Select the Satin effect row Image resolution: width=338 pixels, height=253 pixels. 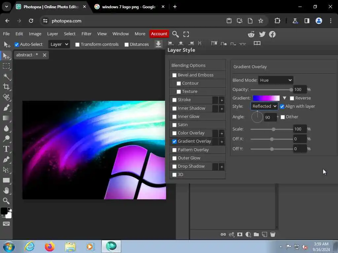pyautogui.click(x=197, y=125)
